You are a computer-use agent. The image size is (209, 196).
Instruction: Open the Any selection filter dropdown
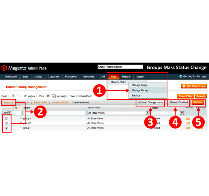[7, 113]
